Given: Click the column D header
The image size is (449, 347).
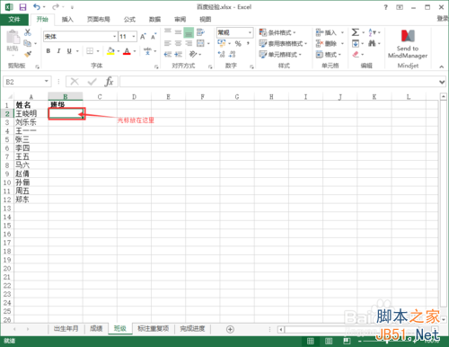Looking at the screenshot, I should point(134,96).
